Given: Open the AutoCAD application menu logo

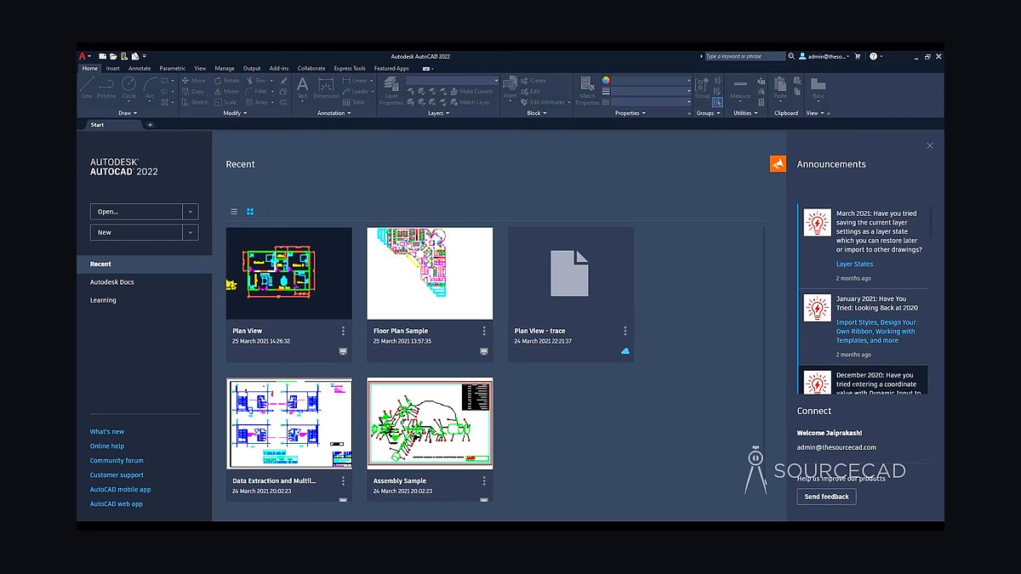Looking at the screenshot, I should click(83, 56).
